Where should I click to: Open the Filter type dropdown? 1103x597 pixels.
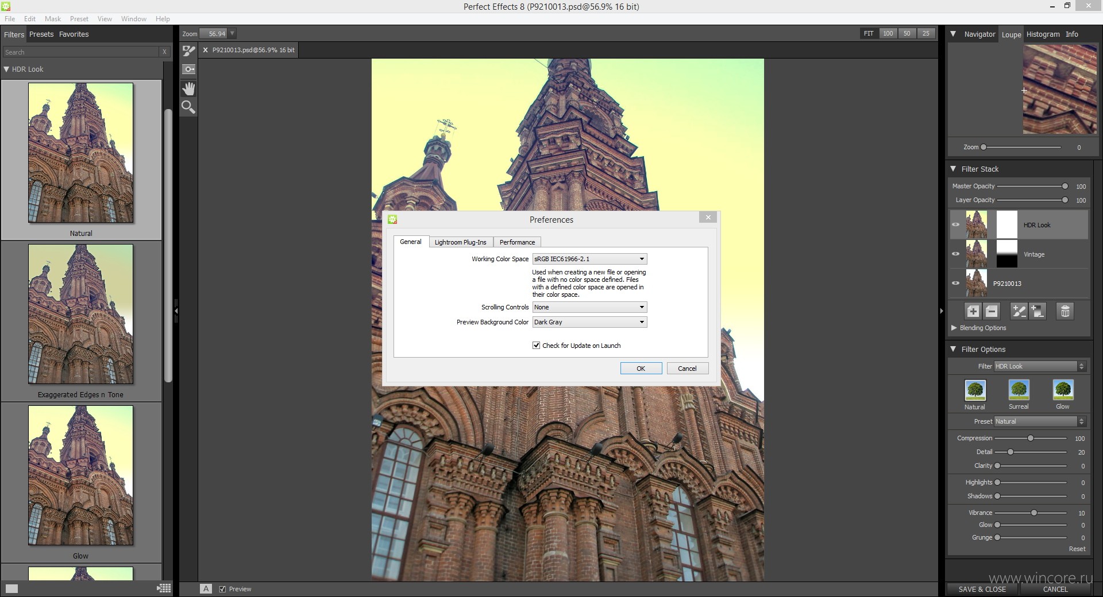point(1040,366)
